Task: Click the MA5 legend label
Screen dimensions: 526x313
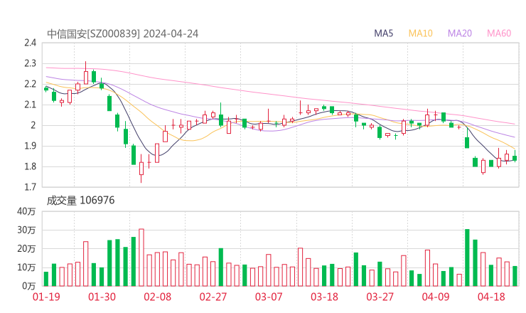Action: (x=383, y=33)
